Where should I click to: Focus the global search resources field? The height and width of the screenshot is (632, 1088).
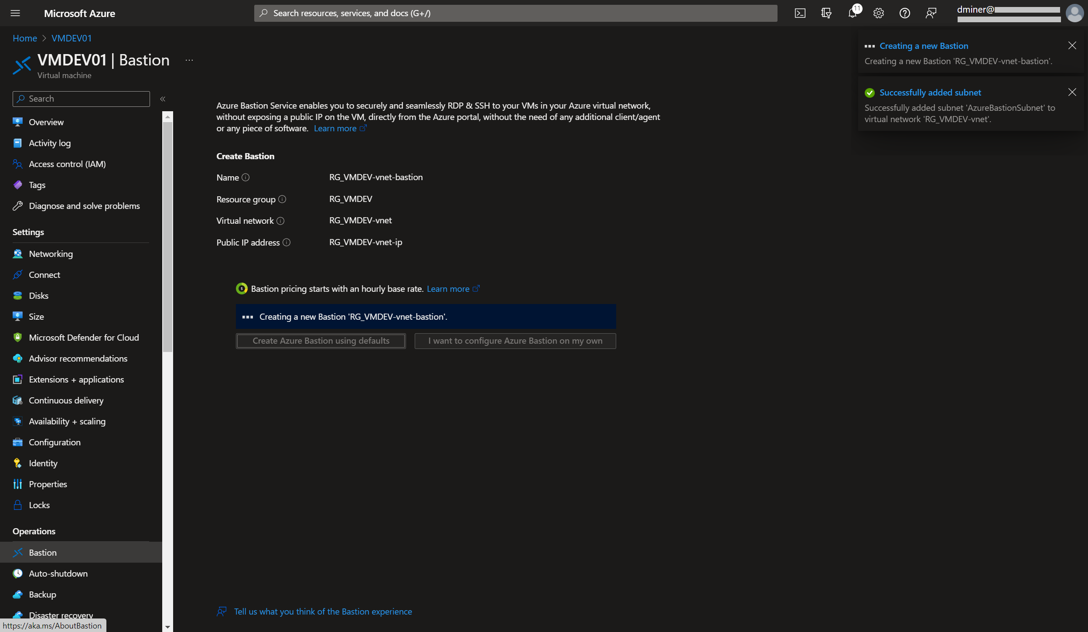pos(515,13)
